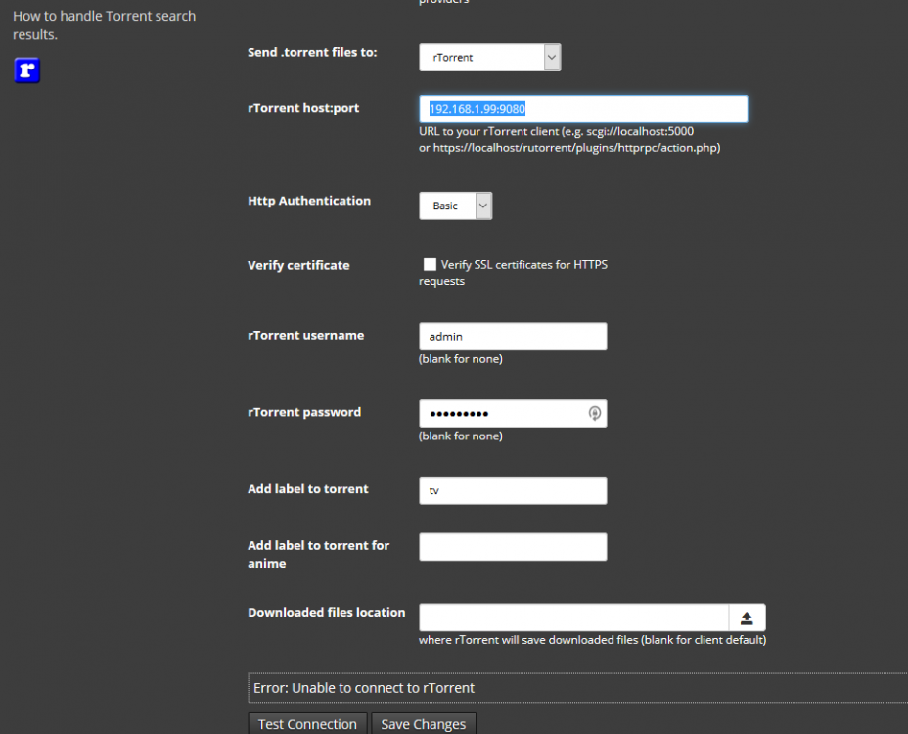The height and width of the screenshot is (734, 908).
Task: Click the Add label to torrent field
Action: point(513,490)
